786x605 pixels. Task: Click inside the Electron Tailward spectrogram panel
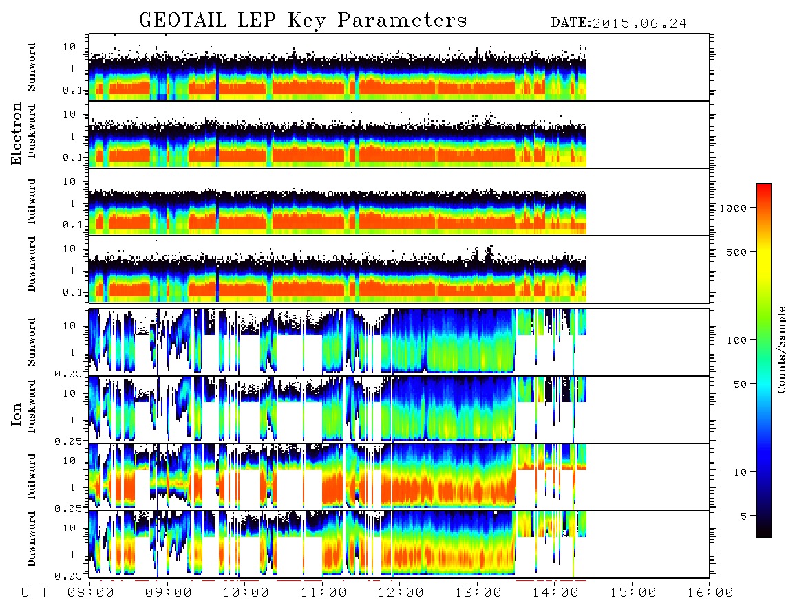(399, 202)
